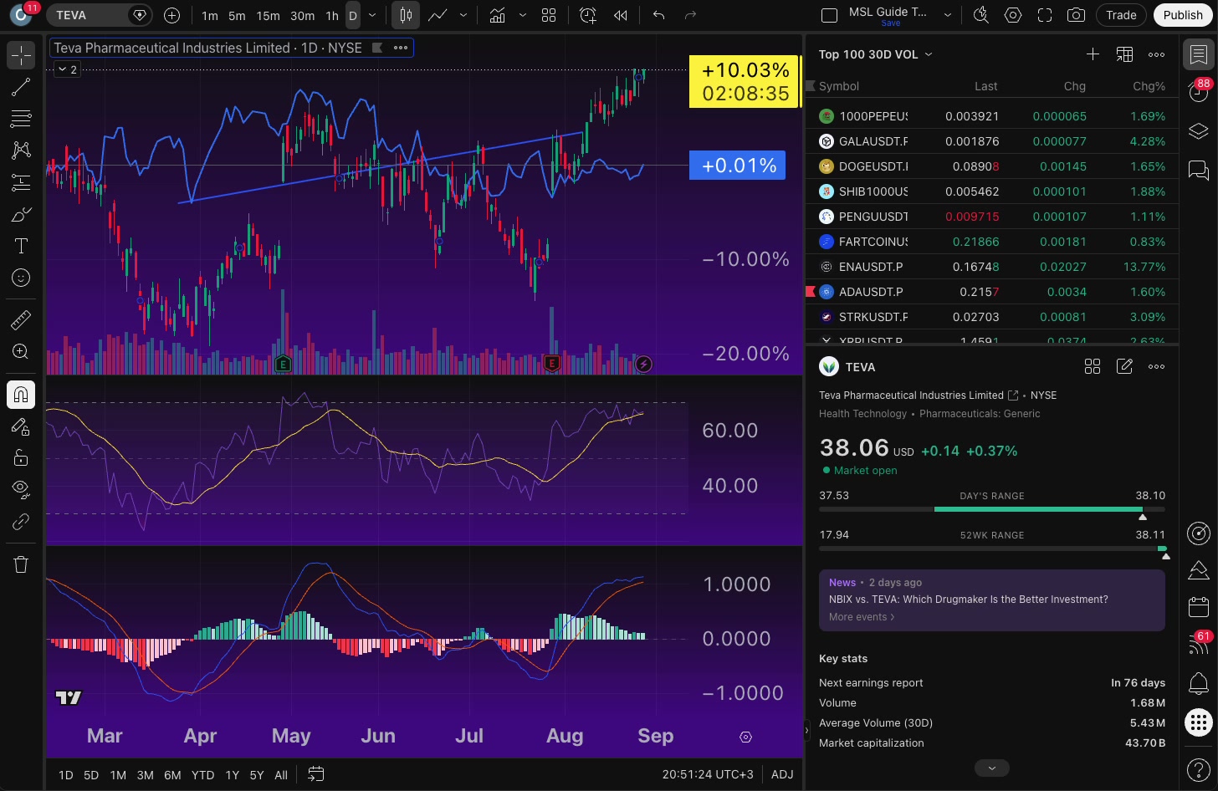Screen dimensions: 1218x791
Task: Switch to 30m timeframe
Action: pyautogui.click(x=302, y=15)
